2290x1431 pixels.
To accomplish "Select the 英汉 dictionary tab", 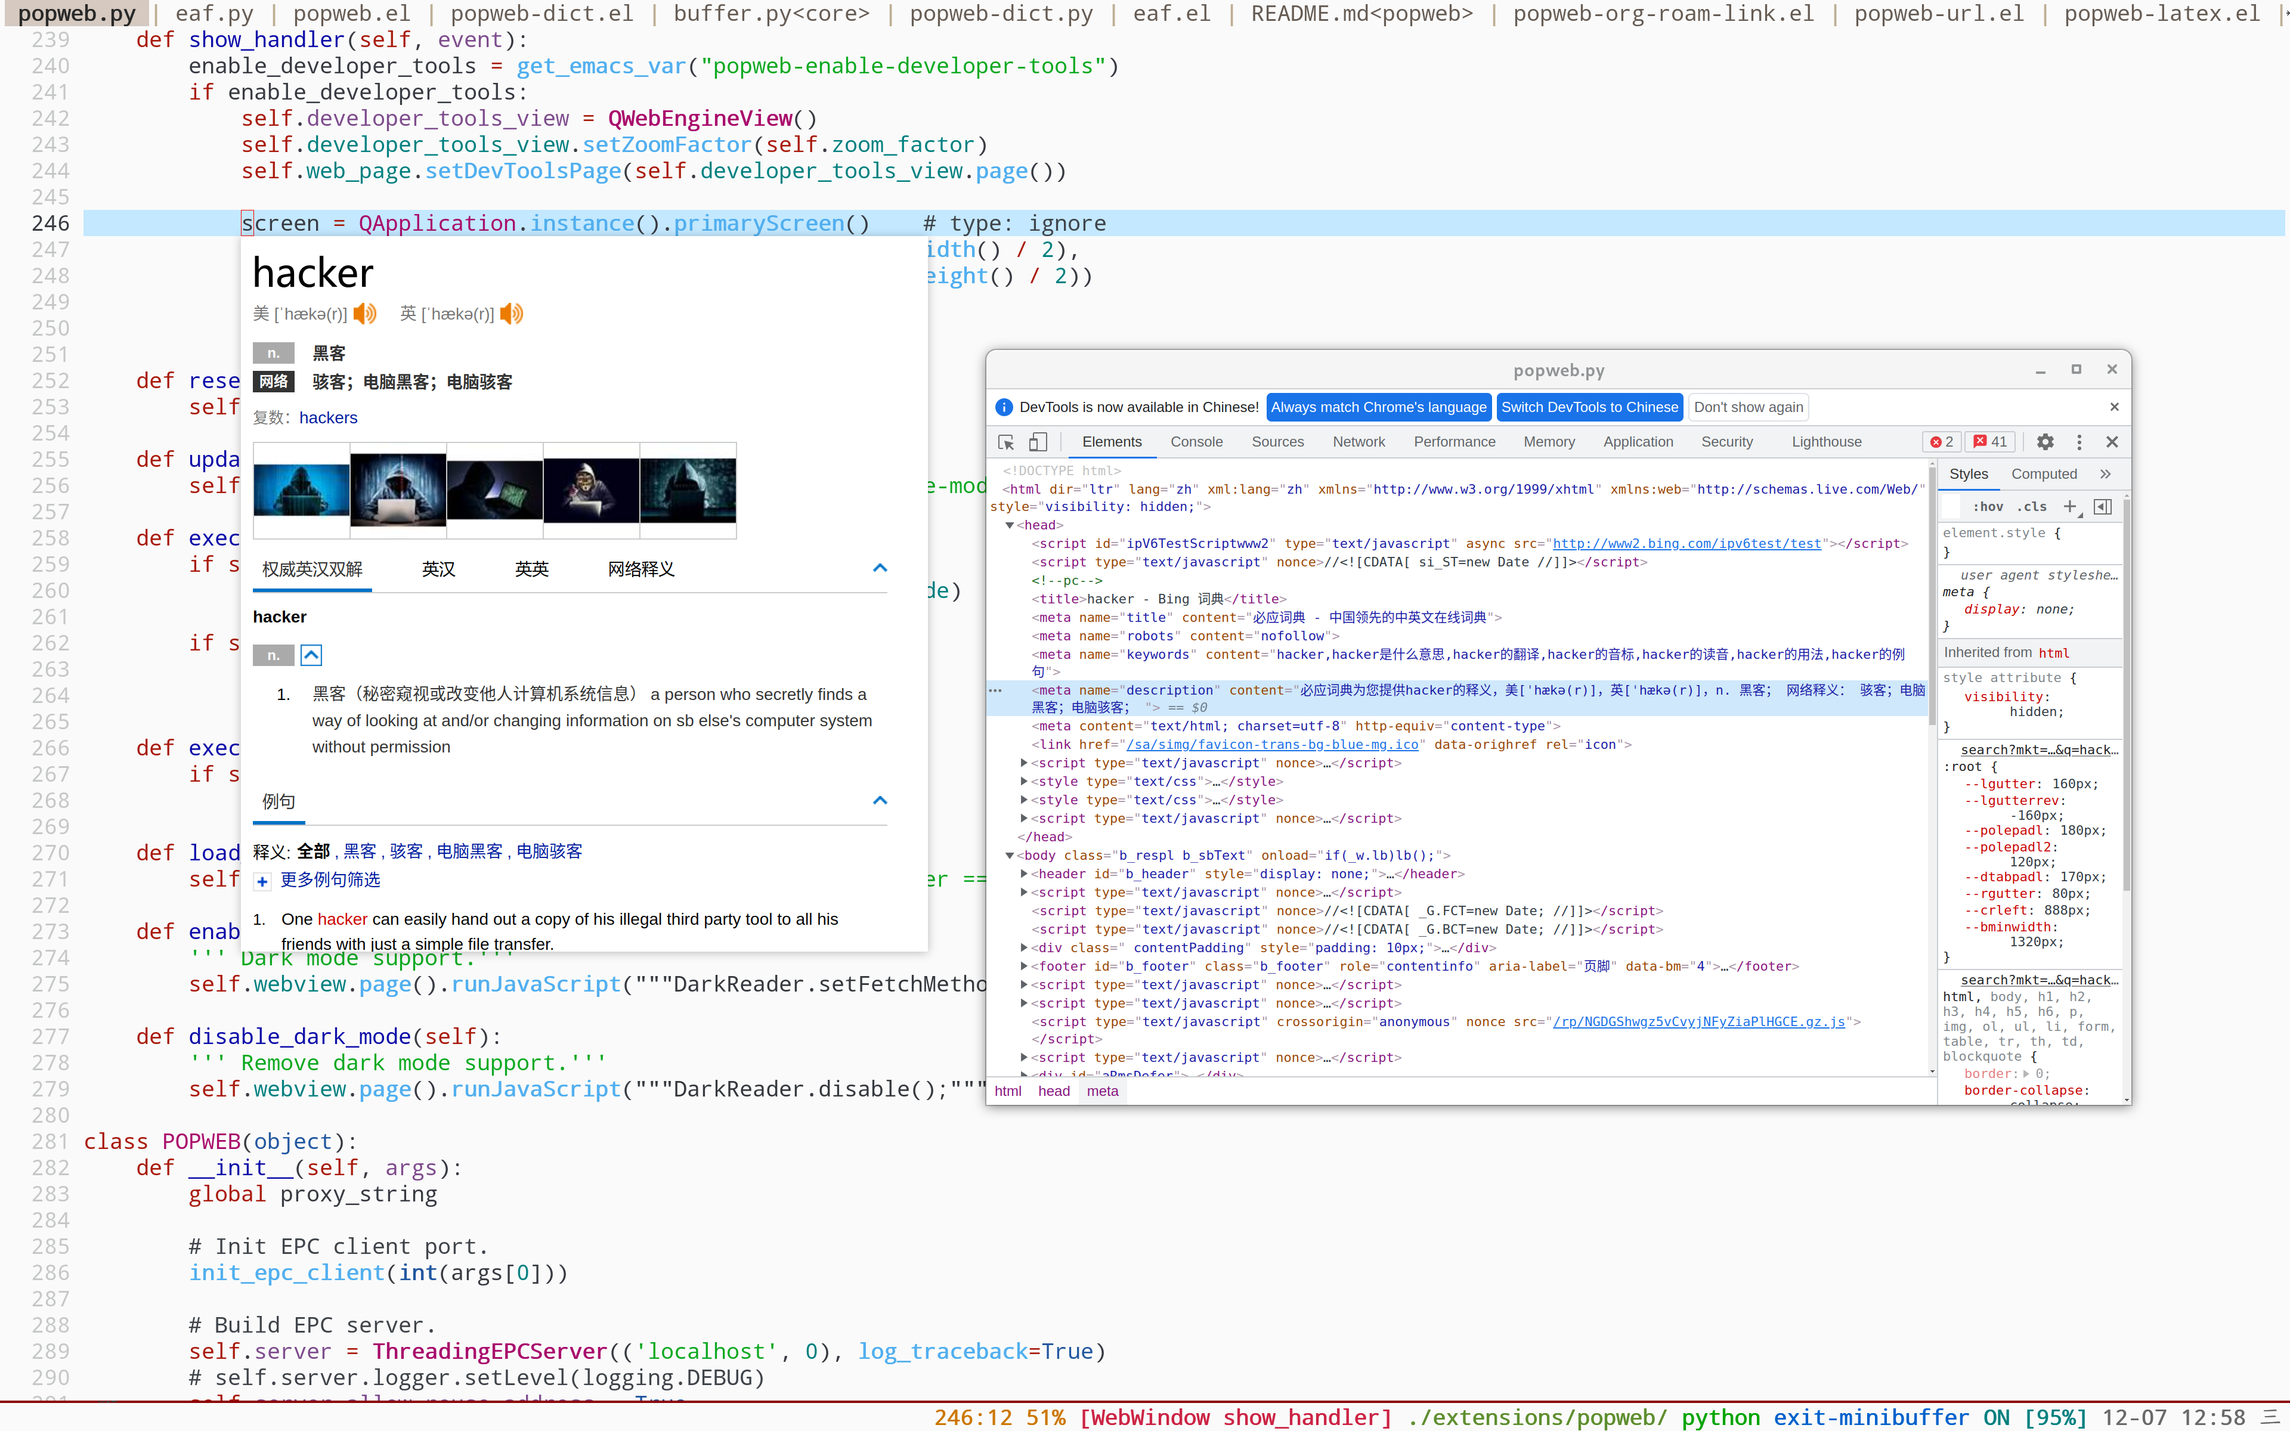I will coord(438,569).
